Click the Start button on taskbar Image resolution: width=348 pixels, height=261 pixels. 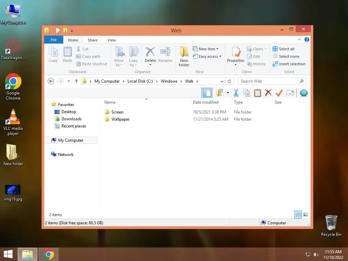click(8, 254)
